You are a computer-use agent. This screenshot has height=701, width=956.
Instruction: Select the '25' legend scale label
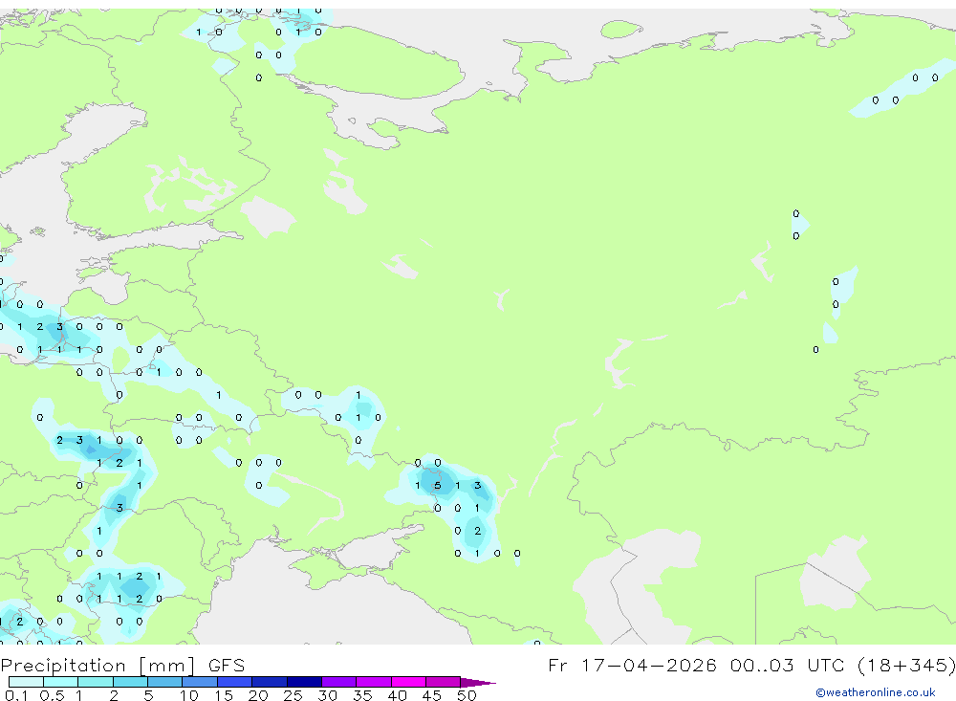tap(293, 695)
